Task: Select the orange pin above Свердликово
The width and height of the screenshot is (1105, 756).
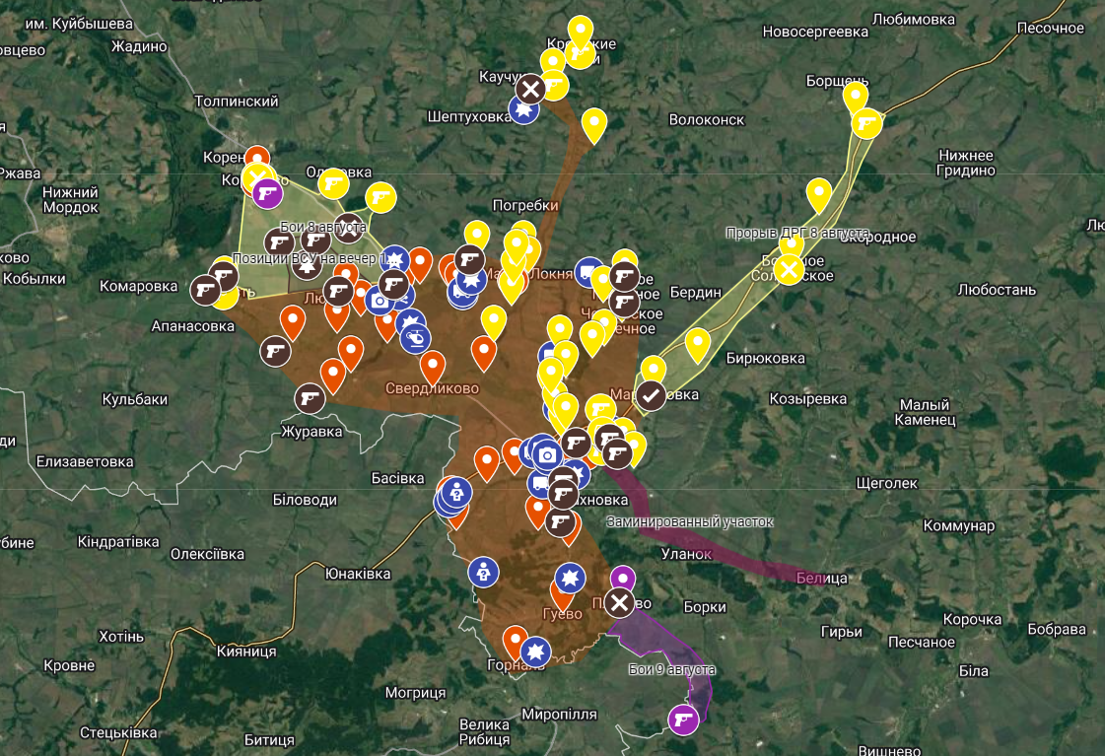Action: click(432, 365)
